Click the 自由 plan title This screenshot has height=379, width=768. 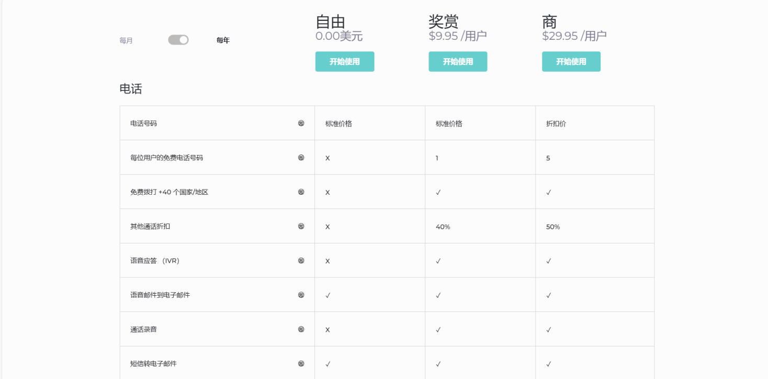click(331, 22)
